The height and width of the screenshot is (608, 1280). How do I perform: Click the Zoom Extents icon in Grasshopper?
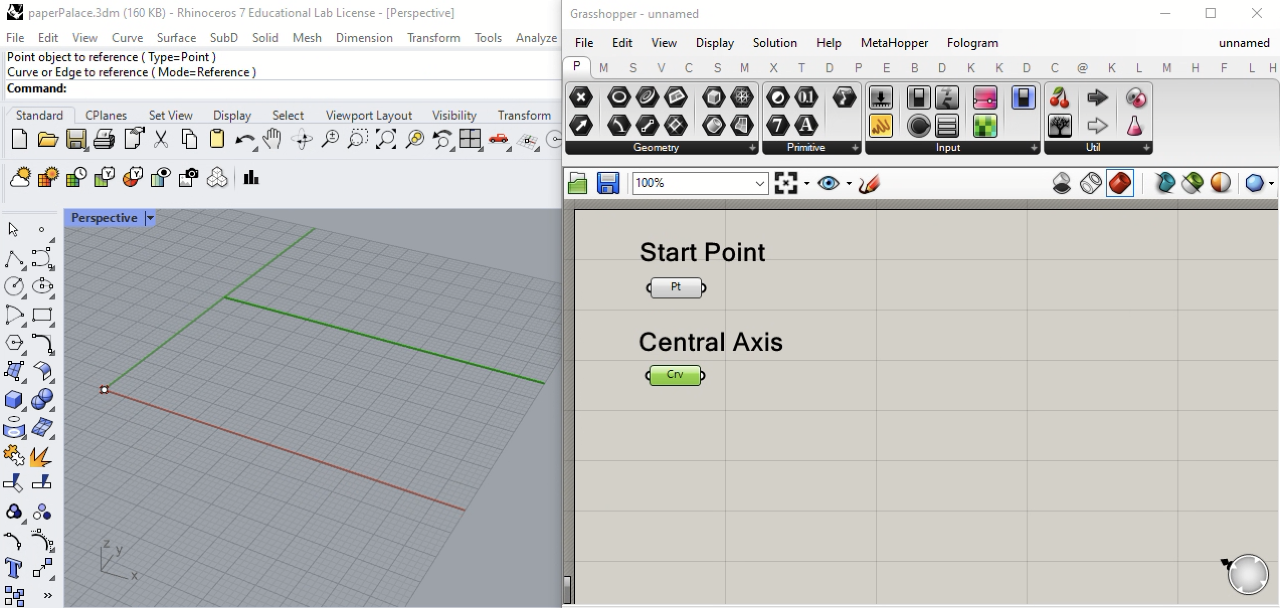point(786,183)
